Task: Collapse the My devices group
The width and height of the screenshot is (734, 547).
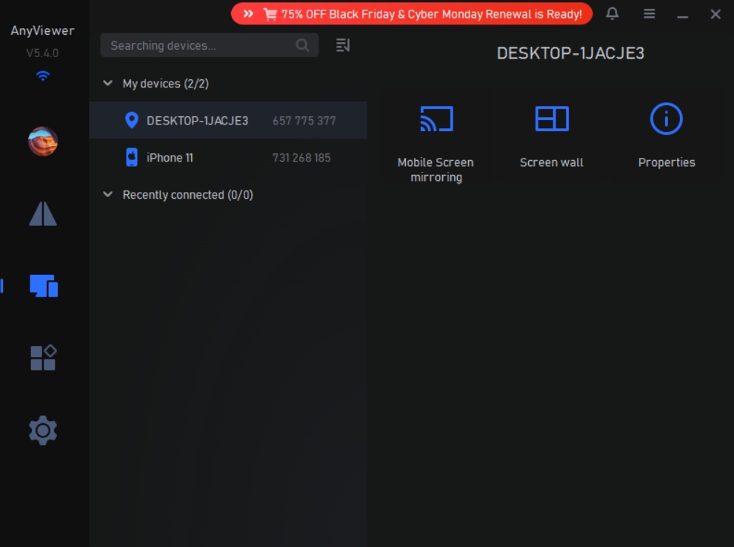Action: 106,84
